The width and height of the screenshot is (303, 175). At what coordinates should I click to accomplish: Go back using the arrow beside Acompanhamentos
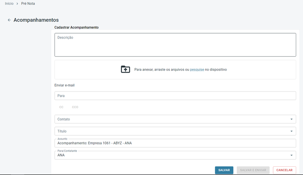tap(9, 20)
